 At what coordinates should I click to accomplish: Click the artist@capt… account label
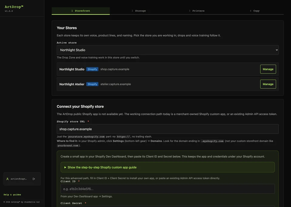coord(18,179)
